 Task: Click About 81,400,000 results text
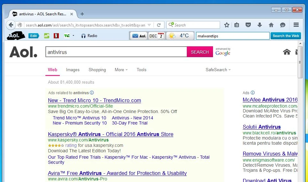(x=71, y=82)
